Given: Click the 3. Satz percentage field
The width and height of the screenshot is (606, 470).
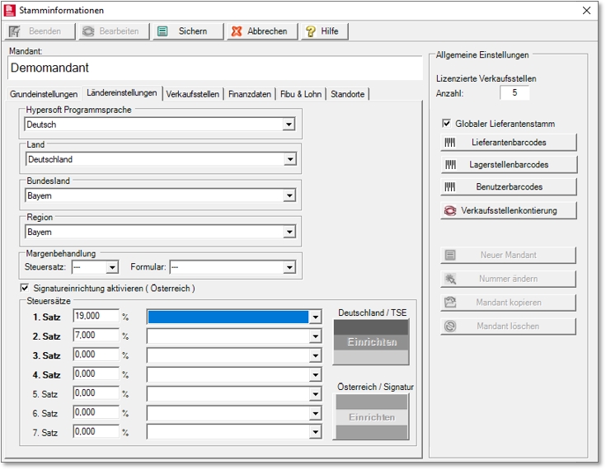Looking at the screenshot, I should [96, 355].
